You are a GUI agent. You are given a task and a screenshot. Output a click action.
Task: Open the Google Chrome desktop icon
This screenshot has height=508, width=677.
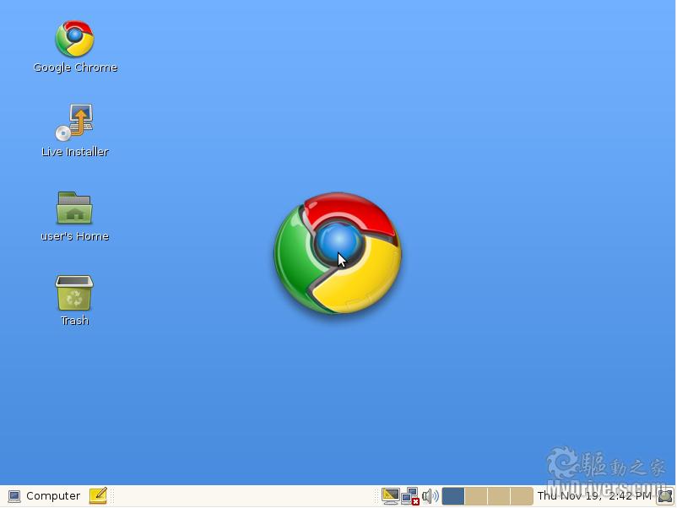(x=74, y=39)
